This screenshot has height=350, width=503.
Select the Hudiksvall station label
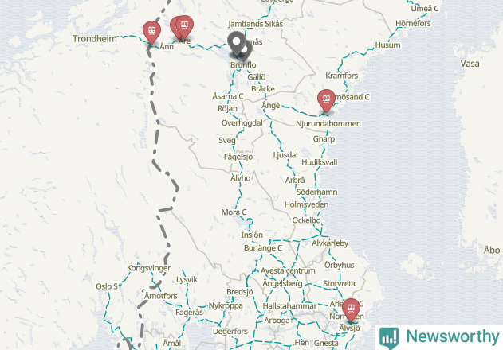(320, 162)
